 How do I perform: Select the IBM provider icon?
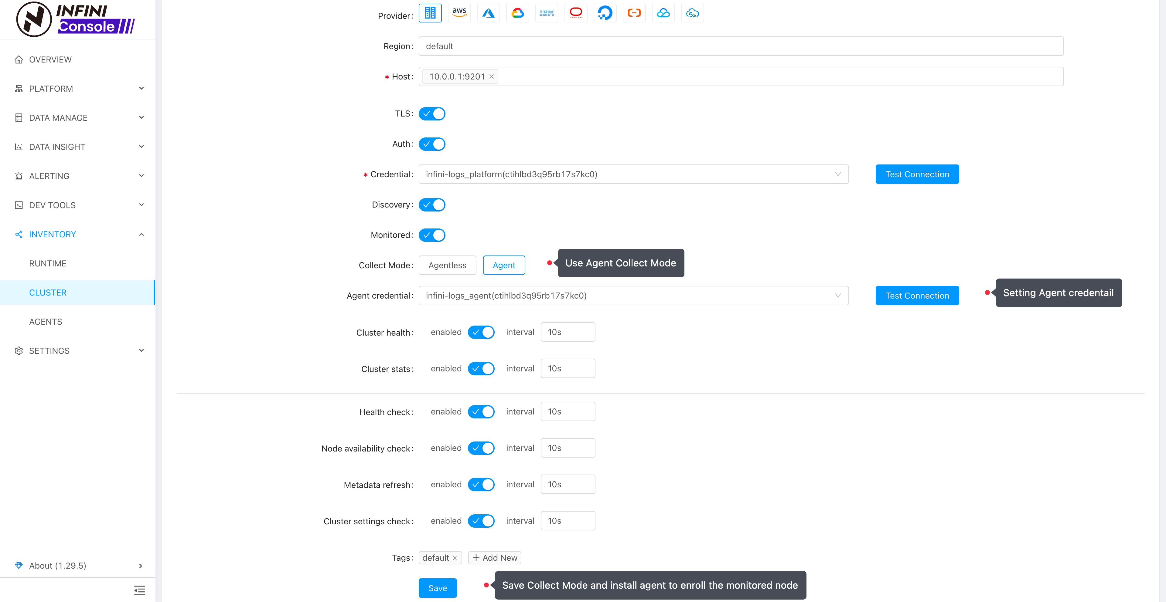[x=546, y=13]
